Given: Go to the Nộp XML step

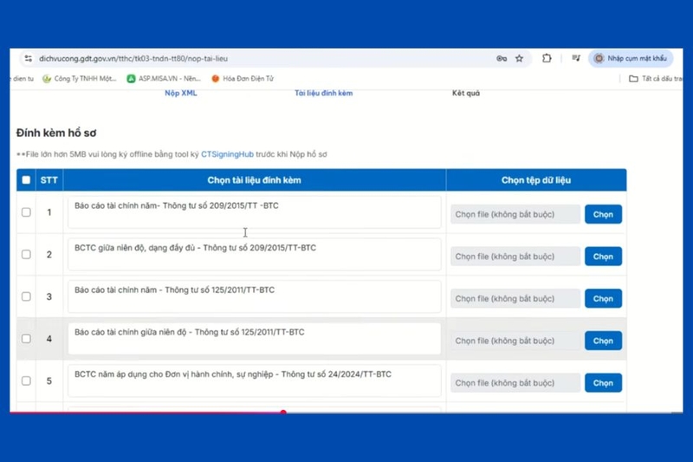Looking at the screenshot, I should click(181, 93).
